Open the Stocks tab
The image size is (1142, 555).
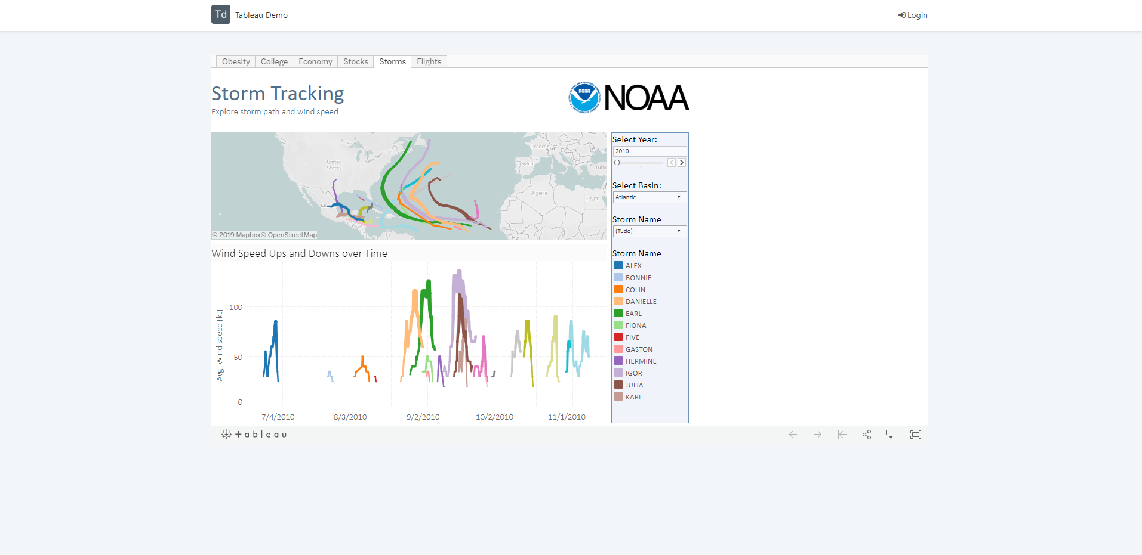356,61
